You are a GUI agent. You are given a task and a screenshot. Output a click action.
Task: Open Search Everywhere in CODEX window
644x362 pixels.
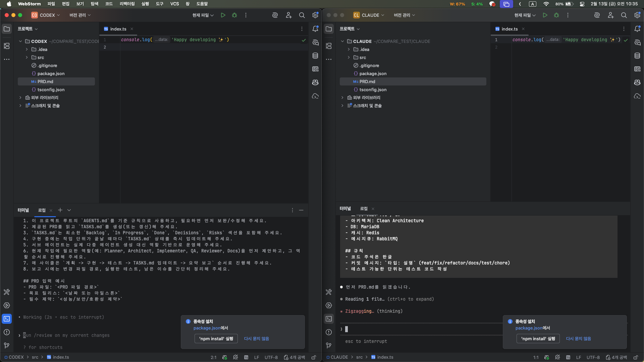(x=302, y=15)
